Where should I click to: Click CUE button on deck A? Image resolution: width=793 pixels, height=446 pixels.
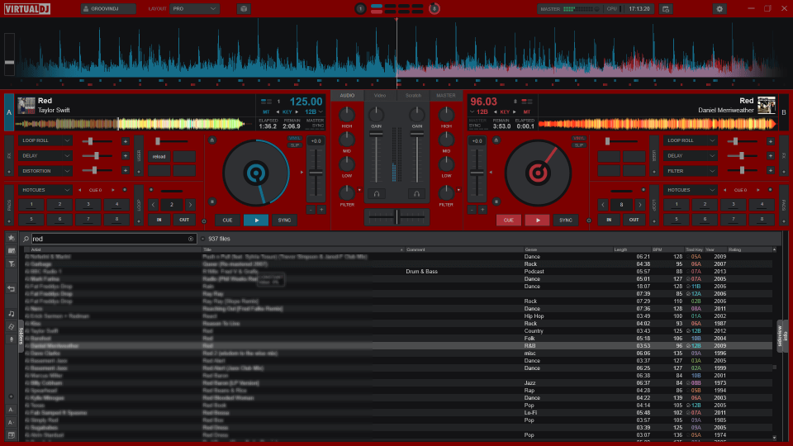[228, 220]
